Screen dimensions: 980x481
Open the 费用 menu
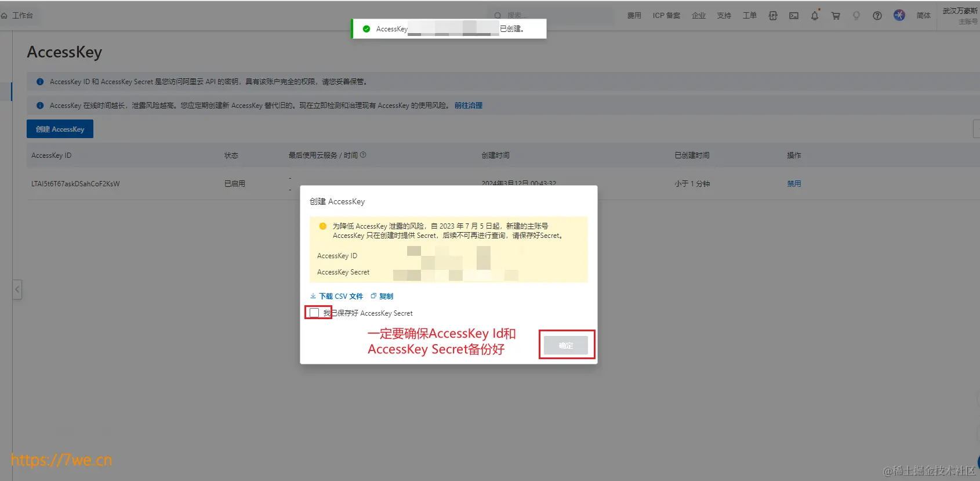(634, 16)
